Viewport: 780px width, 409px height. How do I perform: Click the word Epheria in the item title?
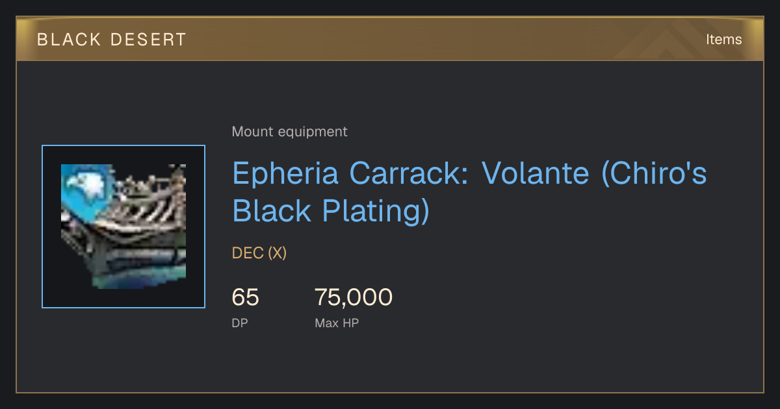tap(287, 175)
